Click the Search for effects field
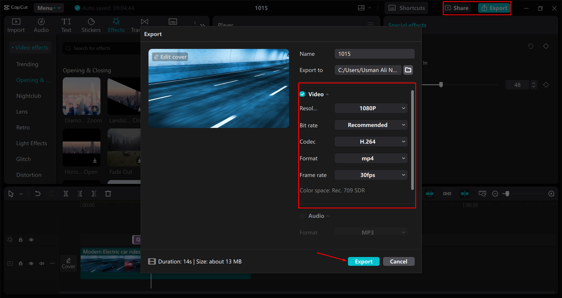The image size is (562, 298). click(x=101, y=48)
